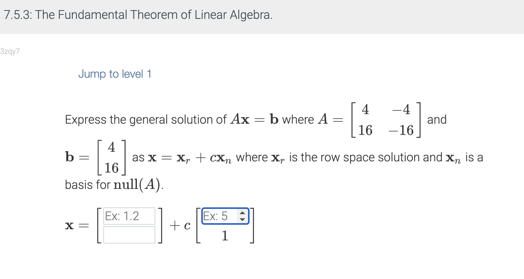Viewport: 524px width, 279px height.
Task: Click inside the top row space entry box
Action: tap(129, 216)
